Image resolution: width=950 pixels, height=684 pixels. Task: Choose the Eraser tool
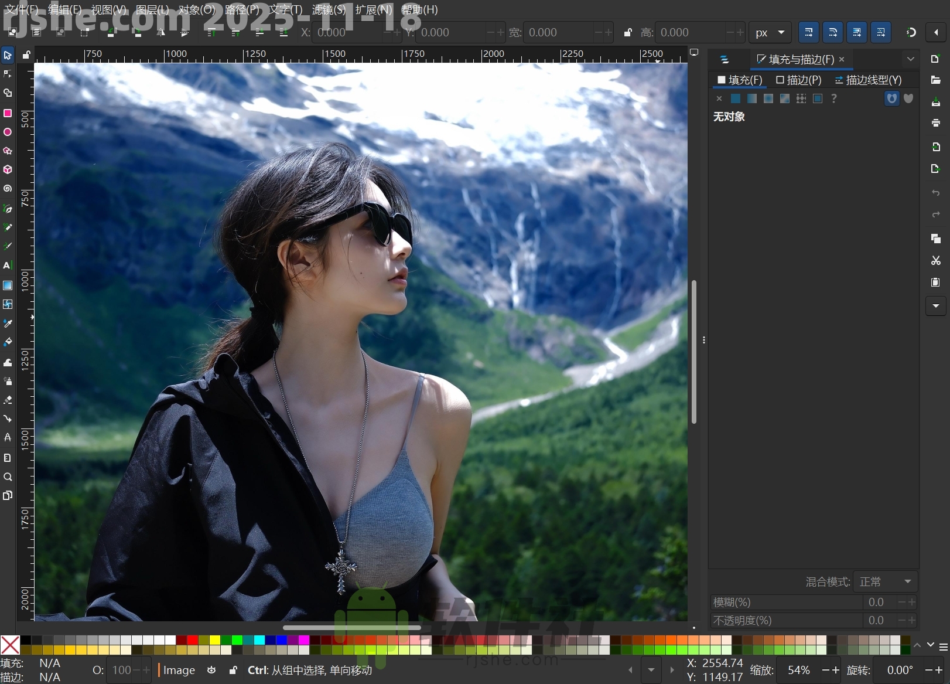(8, 400)
